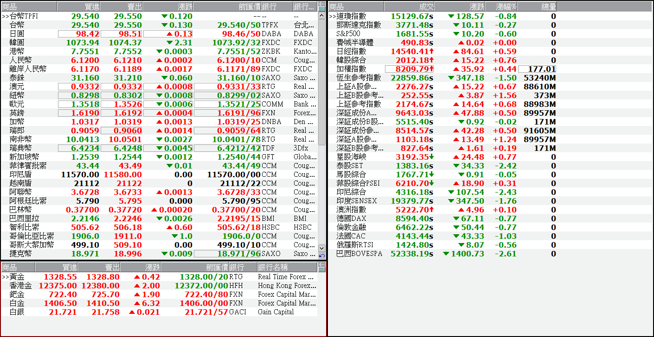Select the 離岸人民幣 row
Image resolution: width=654 pixels, height=337 pixels.
[x=160, y=69]
